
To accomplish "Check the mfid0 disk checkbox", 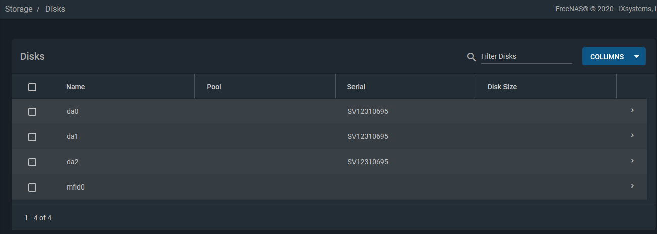I will (x=32, y=188).
